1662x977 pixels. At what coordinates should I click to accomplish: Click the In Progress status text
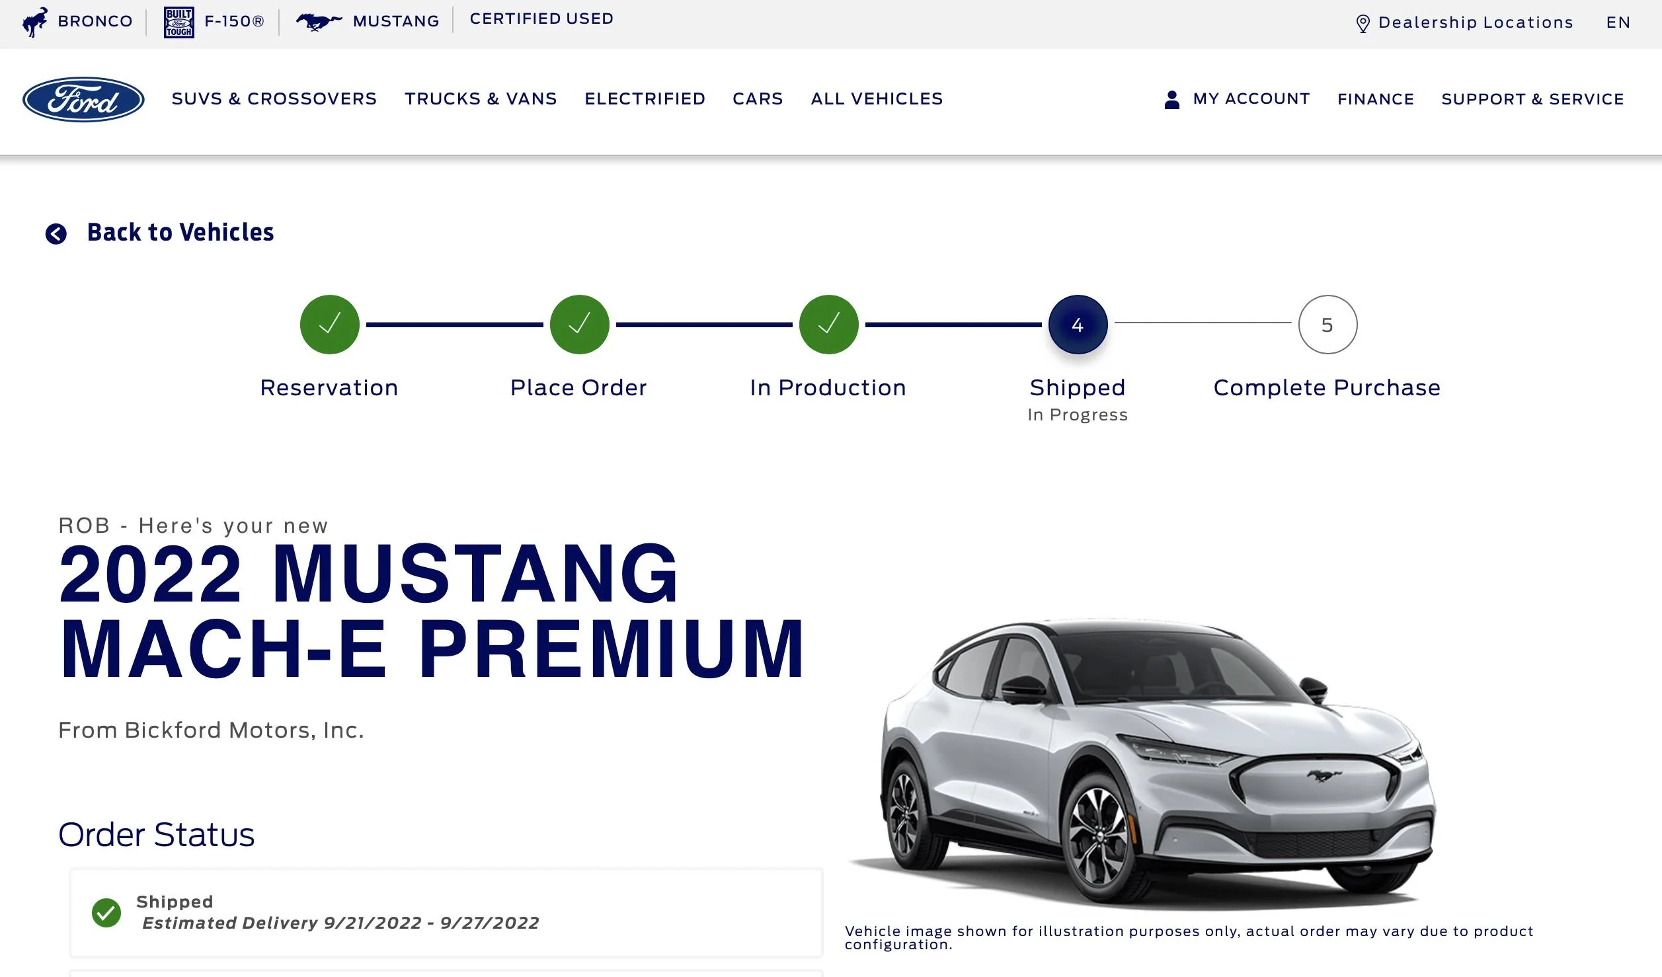[1078, 415]
